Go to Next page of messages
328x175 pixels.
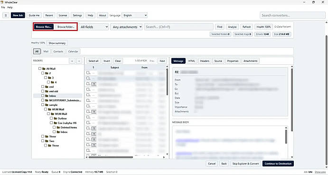(162, 61)
